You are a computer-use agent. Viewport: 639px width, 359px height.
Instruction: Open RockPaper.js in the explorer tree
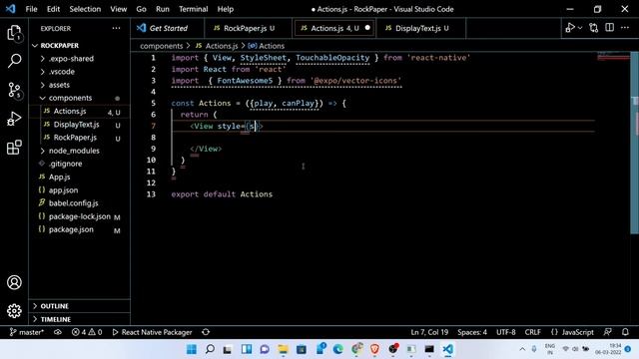(80, 138)
